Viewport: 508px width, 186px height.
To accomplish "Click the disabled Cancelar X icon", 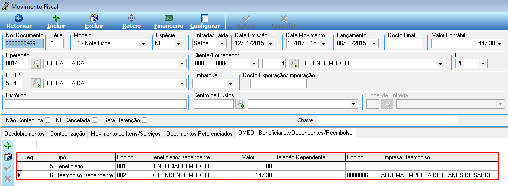I will pyautogui.click(x=284, y=18).
